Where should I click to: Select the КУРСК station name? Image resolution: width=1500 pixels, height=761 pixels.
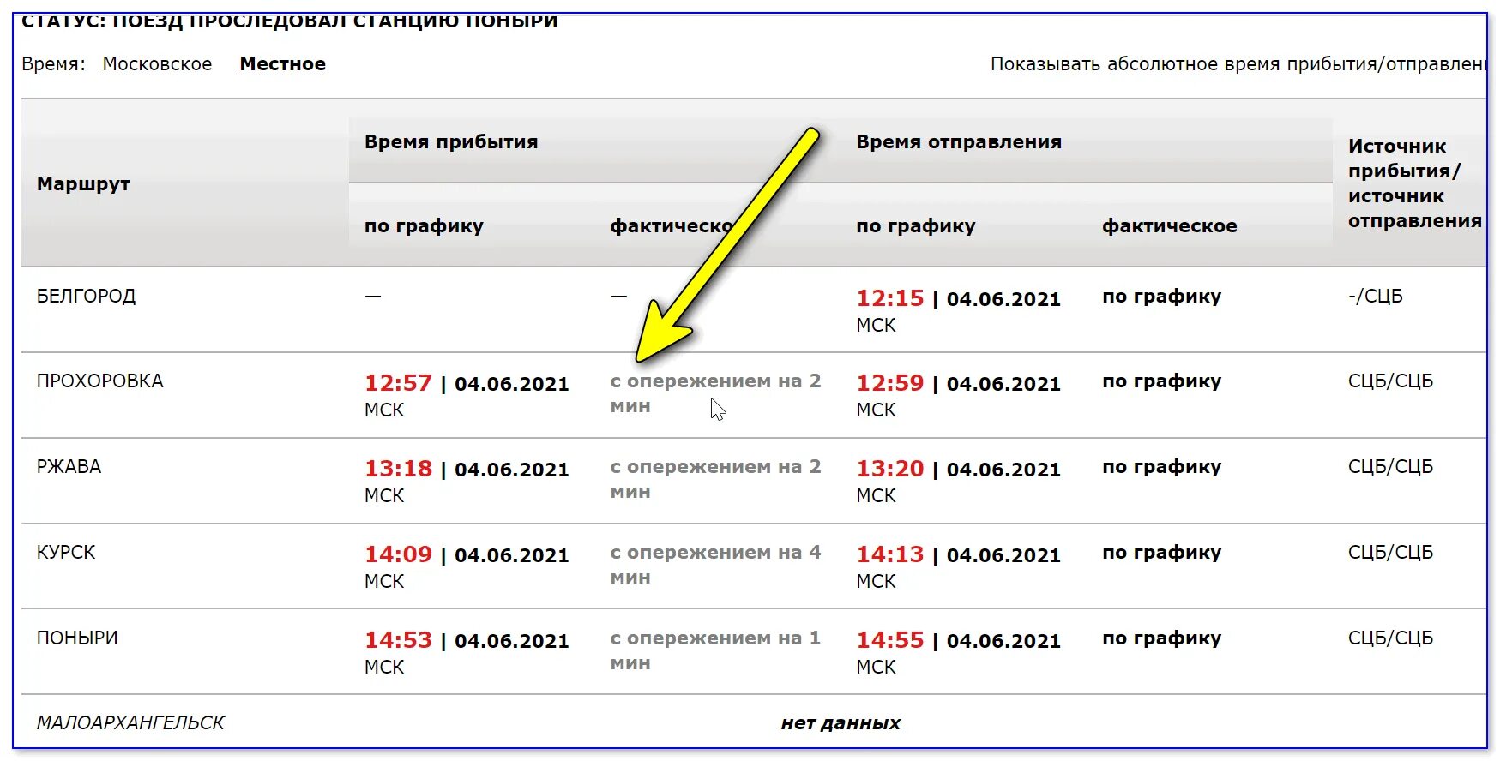pos(66,553)
